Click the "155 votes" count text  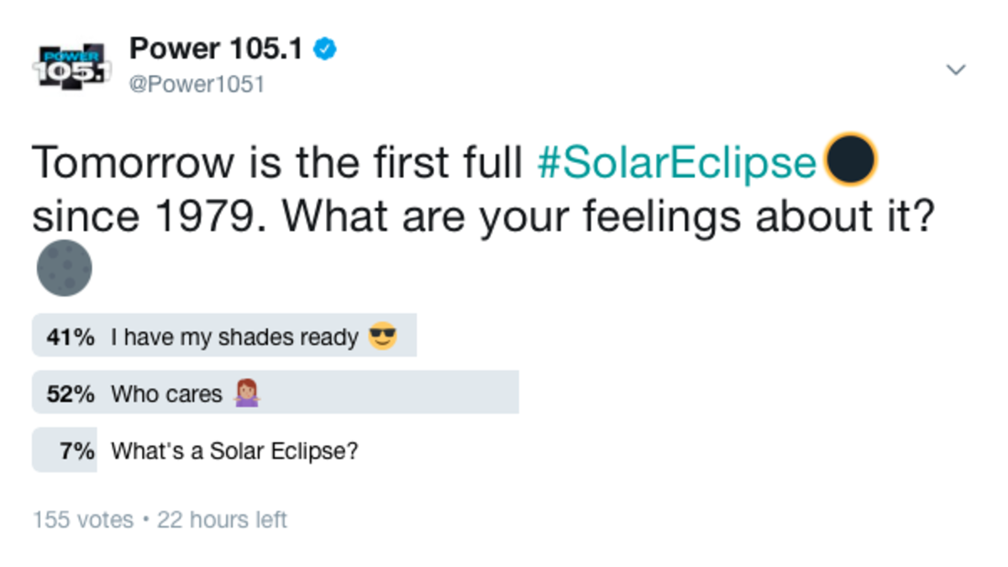pyautogui.click(x=83, y=520)
